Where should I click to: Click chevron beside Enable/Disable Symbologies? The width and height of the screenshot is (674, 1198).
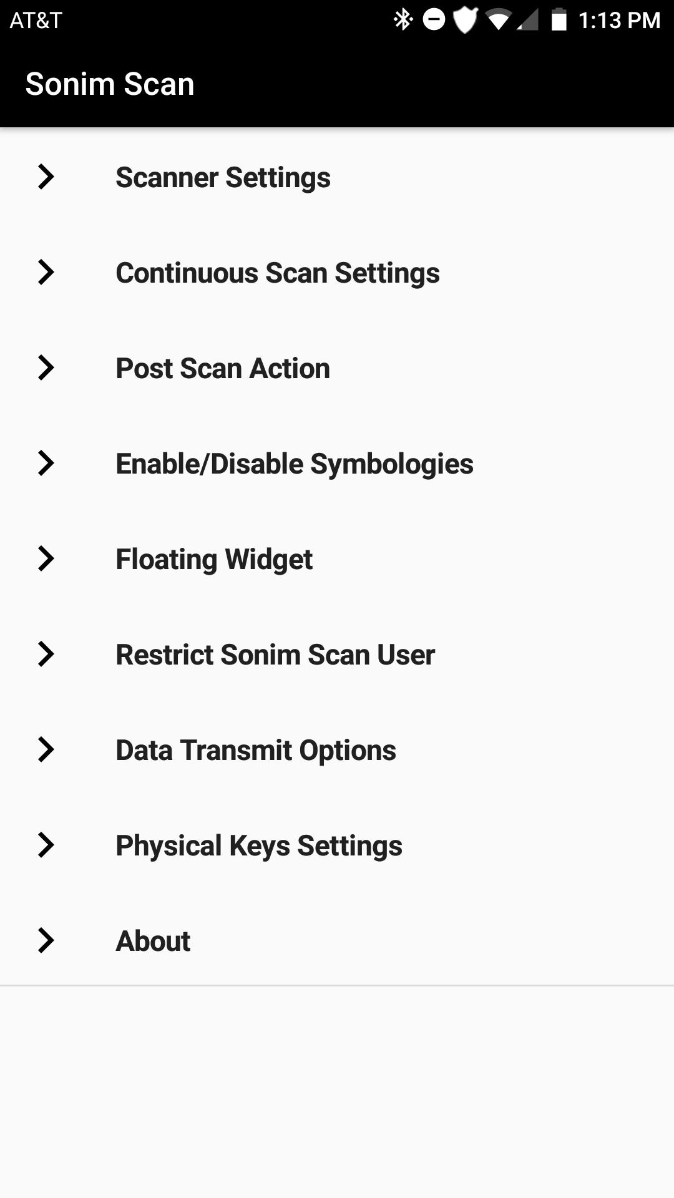(x=46, y=464)
